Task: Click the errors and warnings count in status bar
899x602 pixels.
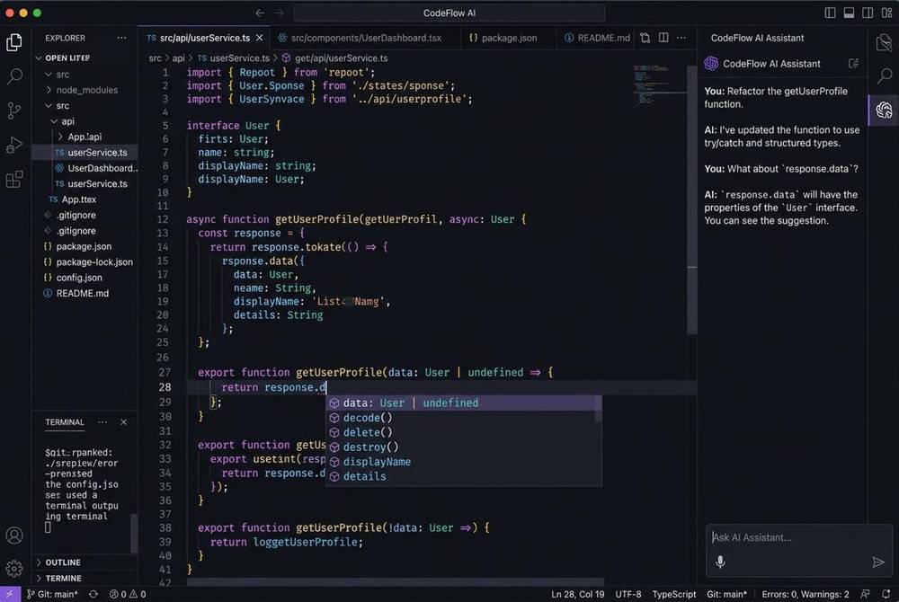Action: pos(128,594)
